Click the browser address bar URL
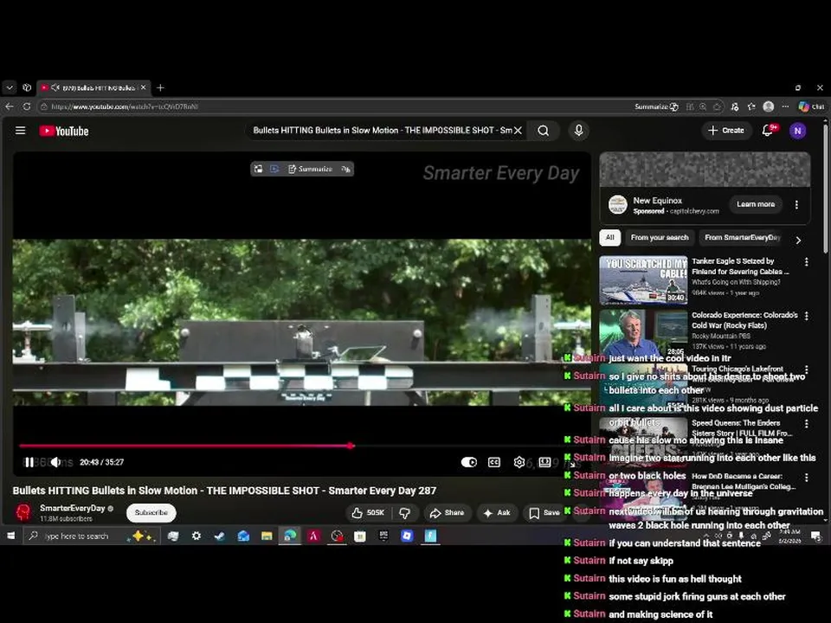 125,106
